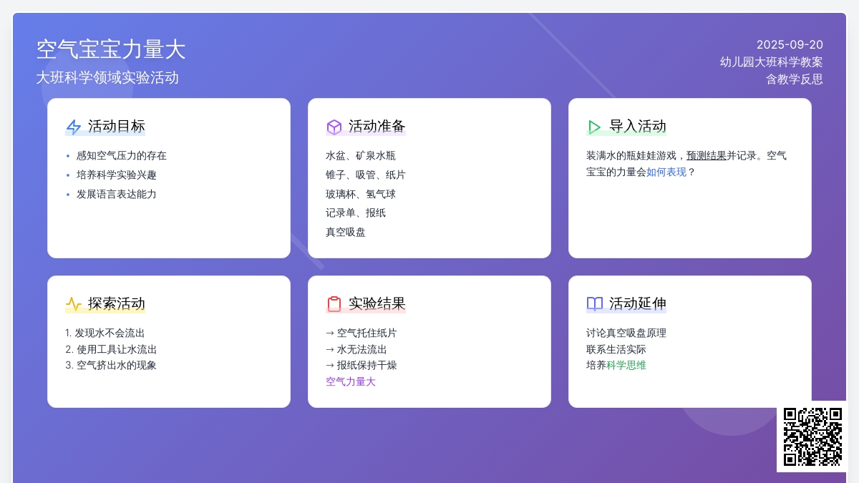This screenshot has height=483, width=859.
Task: Click the bullet item 感知空气压力的存在
Action: (x=122, y=155)
